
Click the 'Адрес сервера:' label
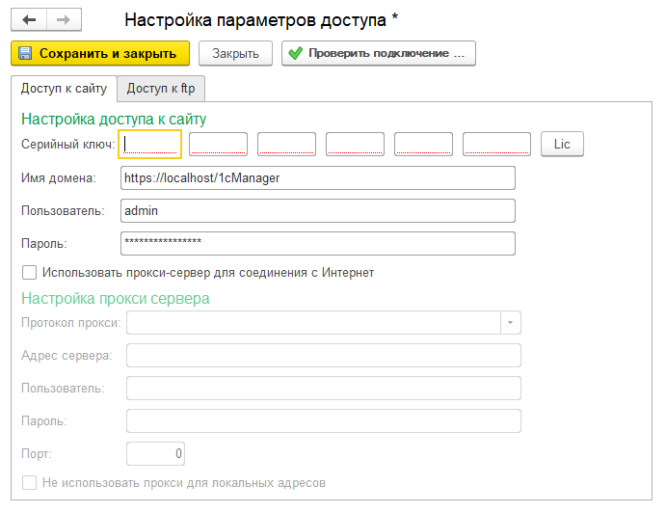(x=67, y=356)
